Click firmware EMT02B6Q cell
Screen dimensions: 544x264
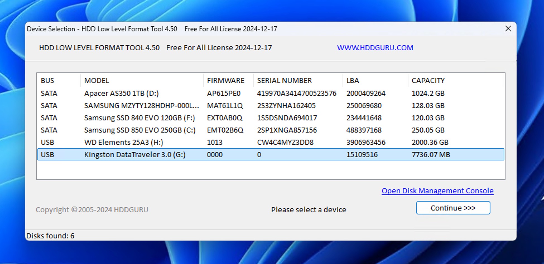(x=225, y=130)
